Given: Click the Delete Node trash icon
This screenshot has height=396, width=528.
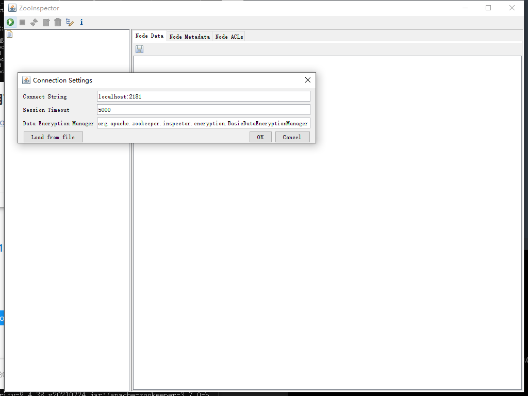Looking at the screenshot, I should 58,22.
